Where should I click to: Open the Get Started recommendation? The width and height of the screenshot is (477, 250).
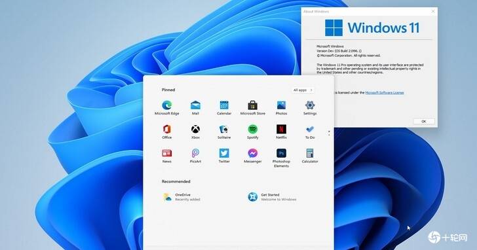[x=272, y=197]
